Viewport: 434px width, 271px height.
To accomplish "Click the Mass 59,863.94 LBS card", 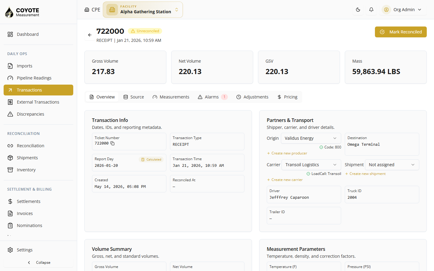I will pos(386,67).
